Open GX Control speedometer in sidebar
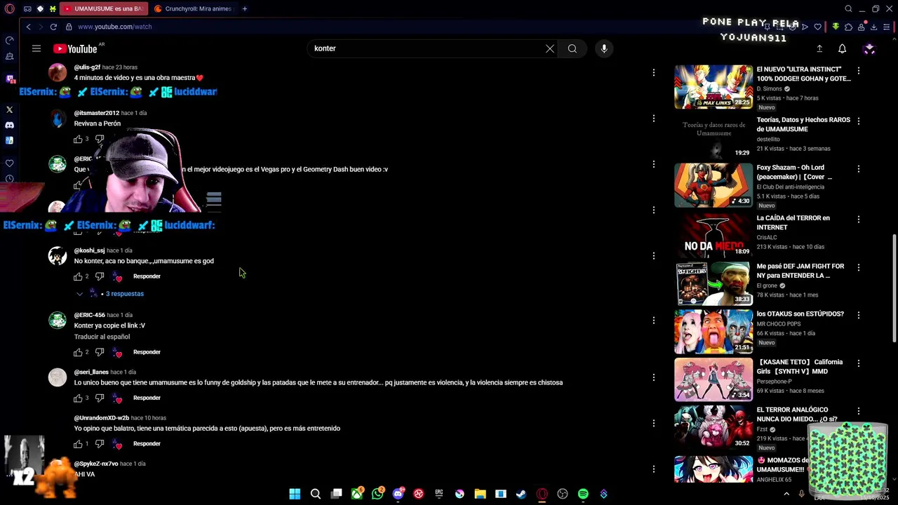This screenshot has width=898, height=505. (9, 41)
